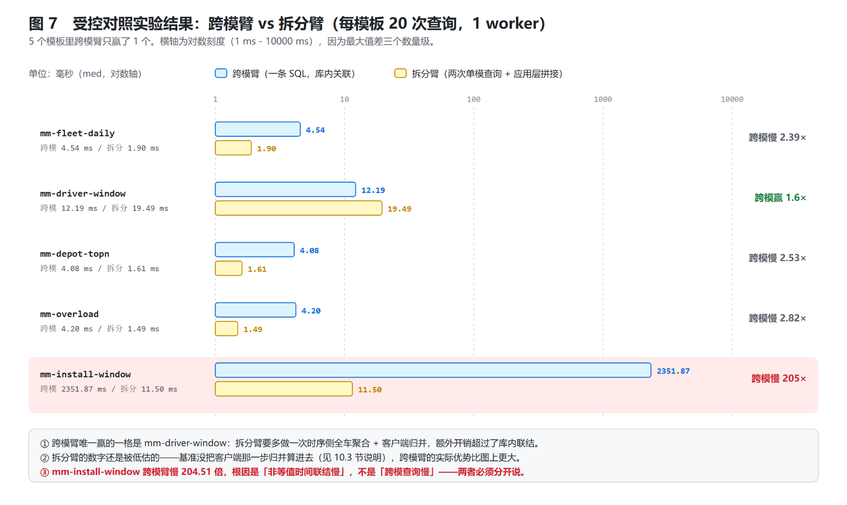Click the subtitle 跨模 2351.87 ms / 拆分 11.50 ms
The height and width of the screenshot is (505, 847).
coord(109,389)
